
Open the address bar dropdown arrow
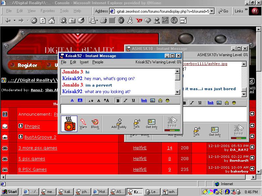click(212, 11)
